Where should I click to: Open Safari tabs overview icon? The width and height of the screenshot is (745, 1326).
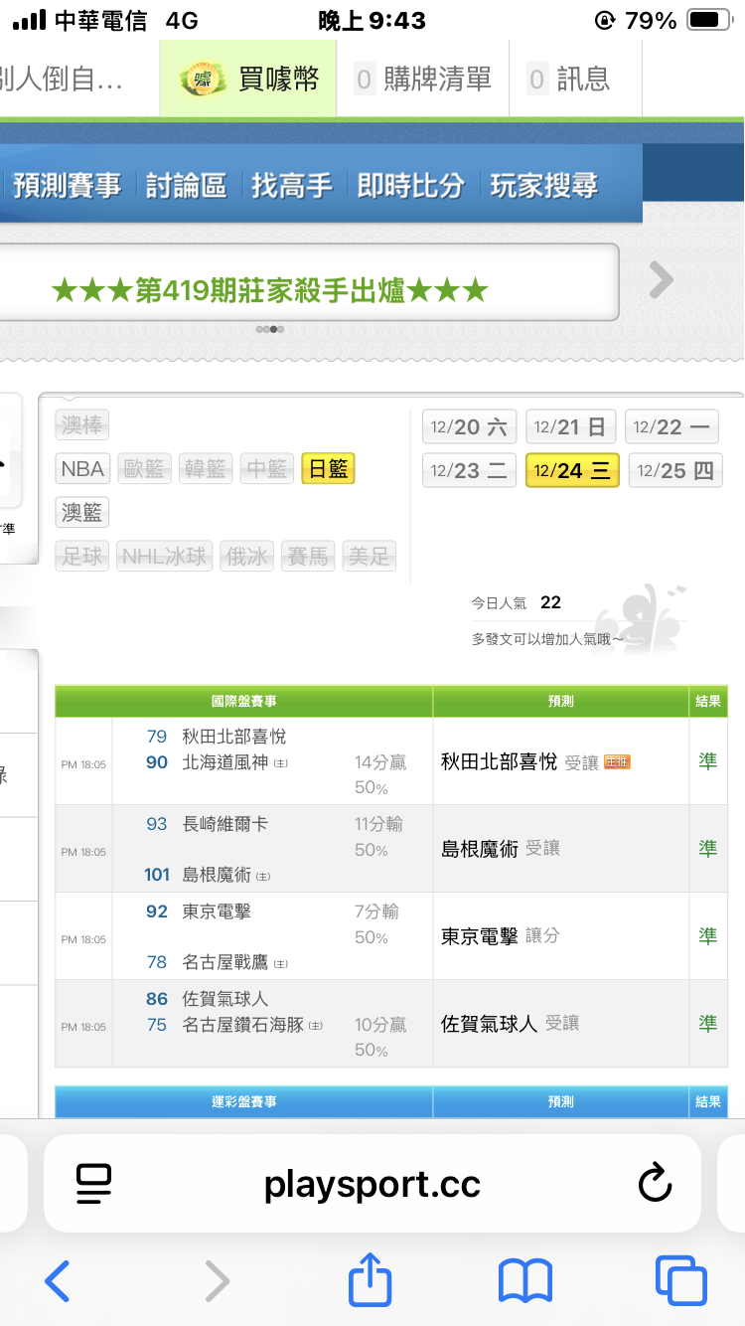click(x=680, y=1280)
